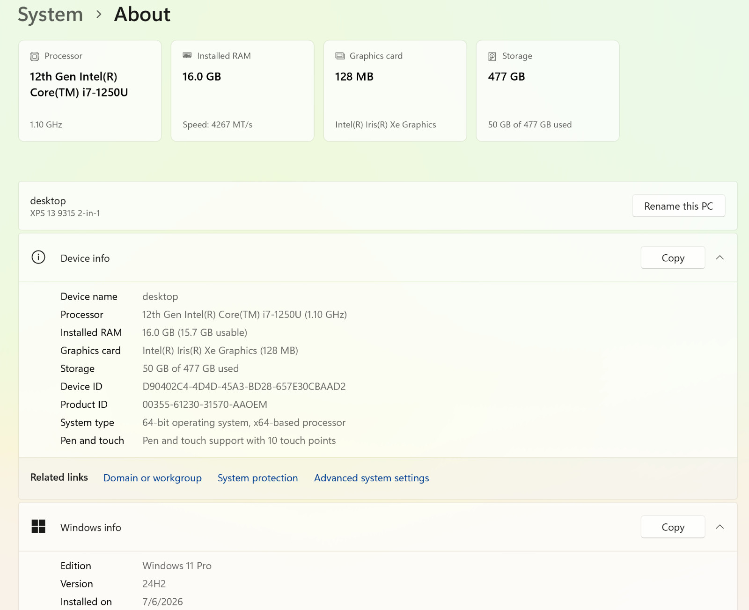Click the '24H2' version value
This screenshot has width=749, height=610.
[x=154, y=584]
